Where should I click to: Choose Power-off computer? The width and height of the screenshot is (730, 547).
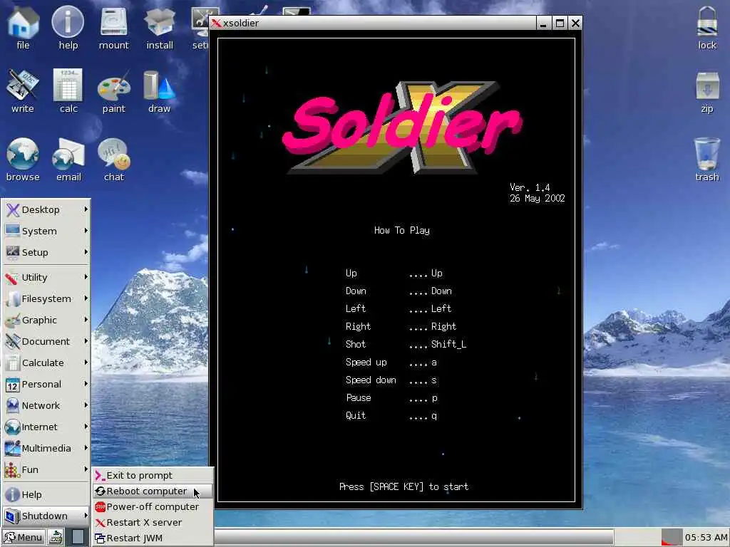[x=153, y=507]
